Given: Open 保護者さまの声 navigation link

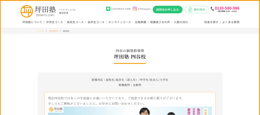Looking at the screenshot, I should click(160, 22).
